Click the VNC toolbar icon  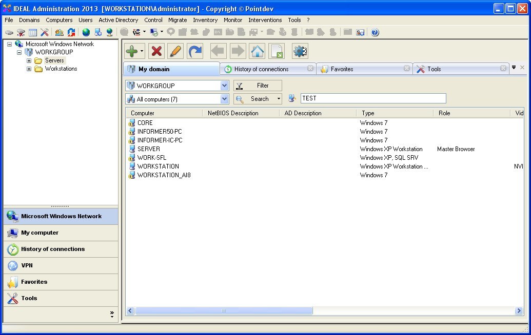pos(136,32)
